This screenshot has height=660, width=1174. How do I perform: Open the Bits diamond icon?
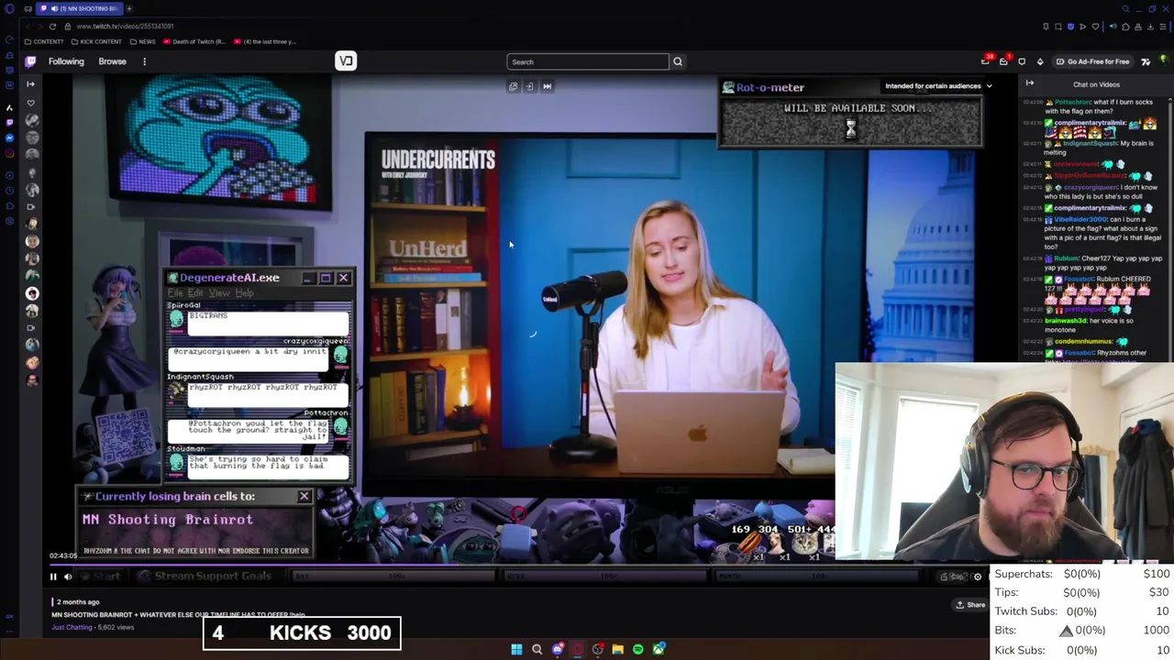(1040, 61)
